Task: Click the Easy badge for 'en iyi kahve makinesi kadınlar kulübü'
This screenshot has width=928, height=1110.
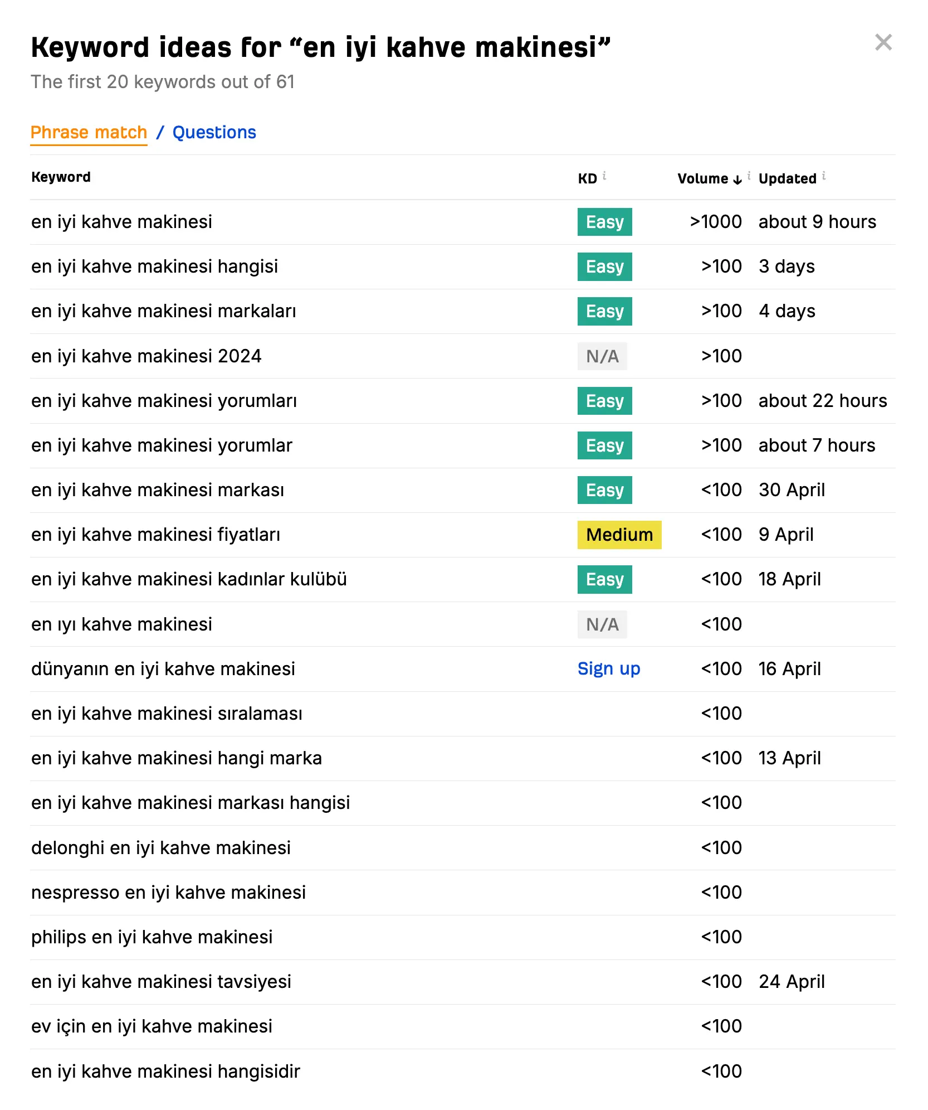Action: tap(604, 579)
